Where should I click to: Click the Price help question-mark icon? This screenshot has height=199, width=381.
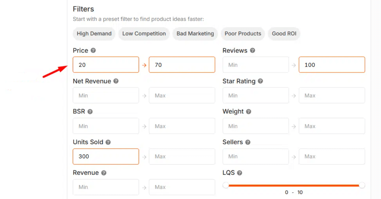tap(93, 51)
